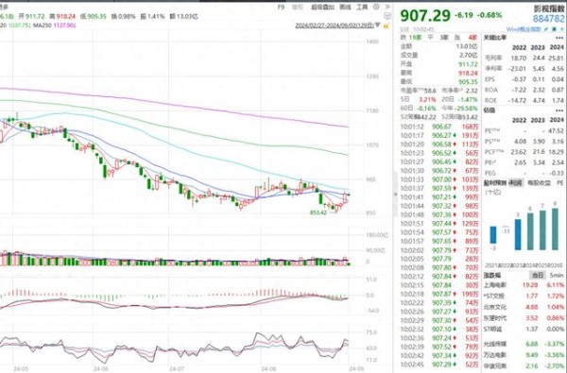Open the Wind概念指数 link
567x373 pixels.
coord(524,29)
